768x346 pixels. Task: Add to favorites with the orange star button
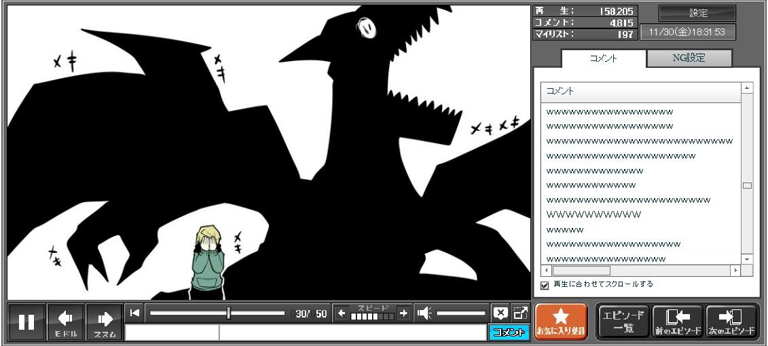click(x=561, y=322)
